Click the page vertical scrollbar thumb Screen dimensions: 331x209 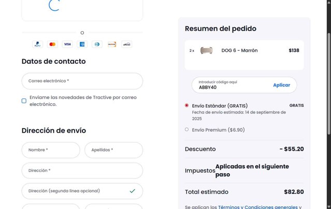[x=329, y=83]
